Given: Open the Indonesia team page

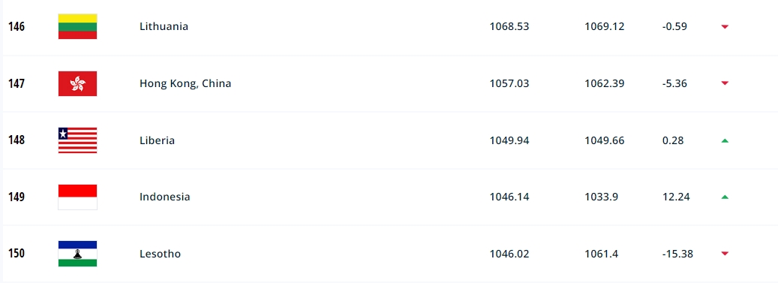Looking at the screenshot, I should 165,197.
